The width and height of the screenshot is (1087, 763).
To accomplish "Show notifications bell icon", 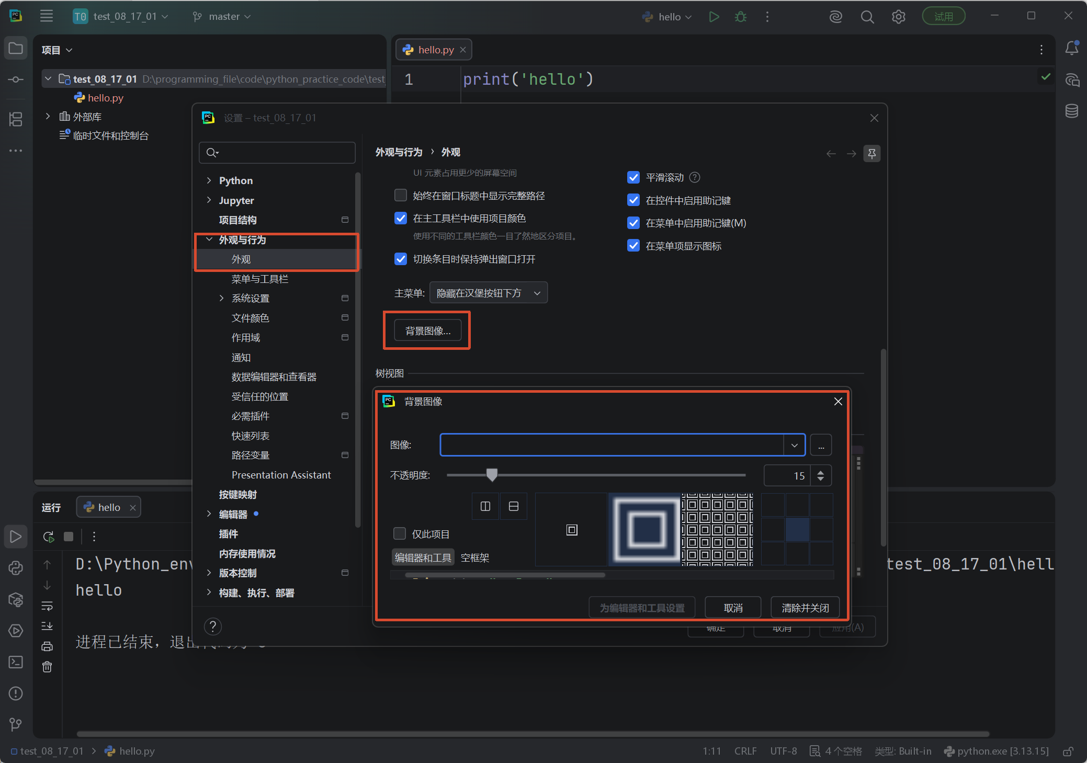I will coord(1071,48).
